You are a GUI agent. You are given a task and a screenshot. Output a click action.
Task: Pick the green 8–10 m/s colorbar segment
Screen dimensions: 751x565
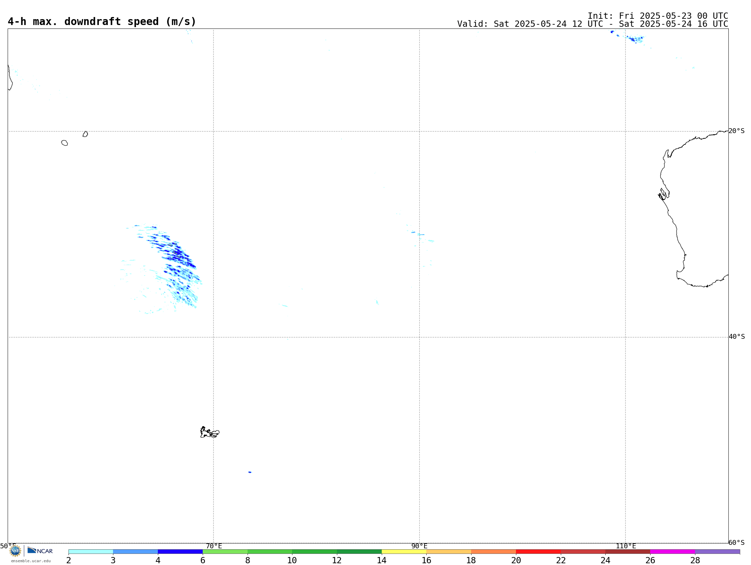click(x=270, y=551)
